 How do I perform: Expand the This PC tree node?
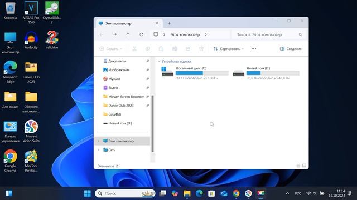click(x=99, y=141)
